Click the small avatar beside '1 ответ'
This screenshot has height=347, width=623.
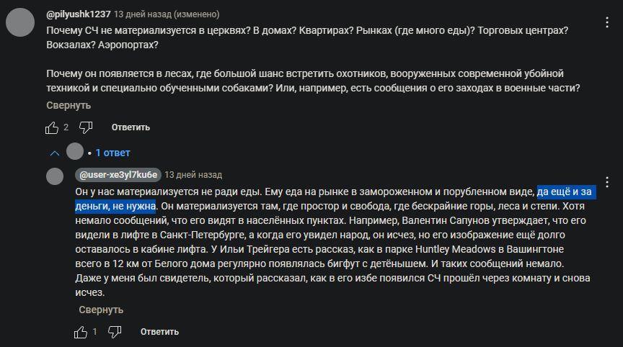click(x=75, y=151)
